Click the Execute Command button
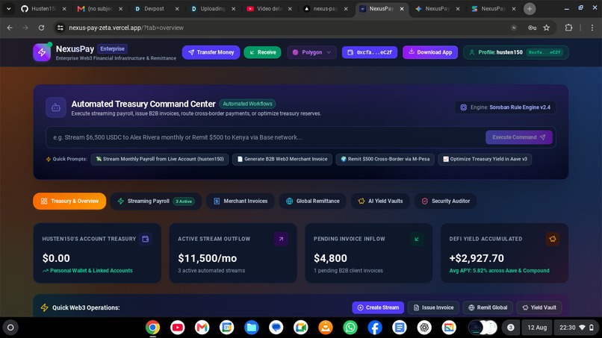The image size is (602, 338). 518,137
